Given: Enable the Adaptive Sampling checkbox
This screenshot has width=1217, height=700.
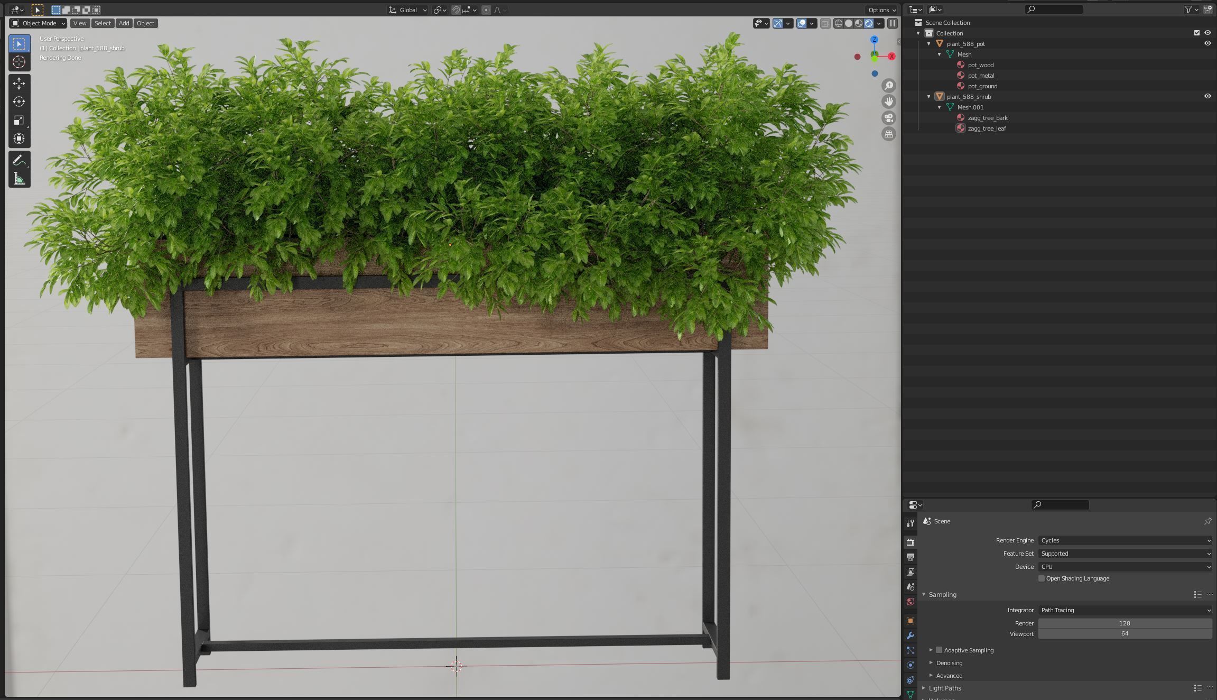Looking at the screenshot, I should click(939, 650).
